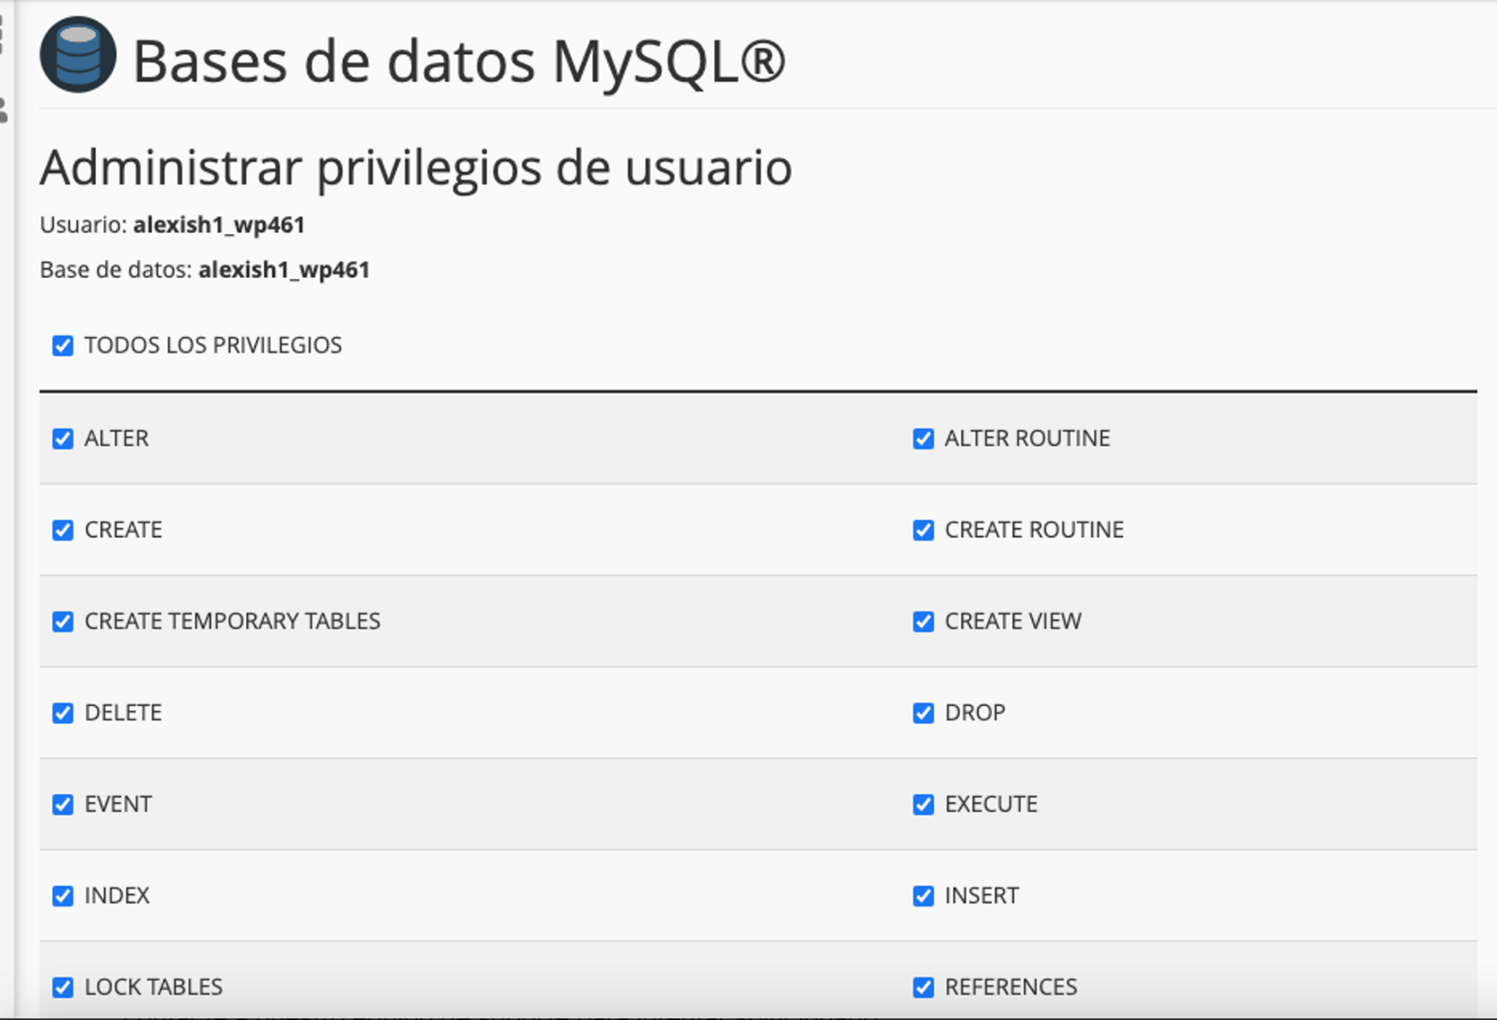Viewport: 1497px width, 1020px height.
Task: Click the user icon in left sidebar
Action: click(3, 110)
